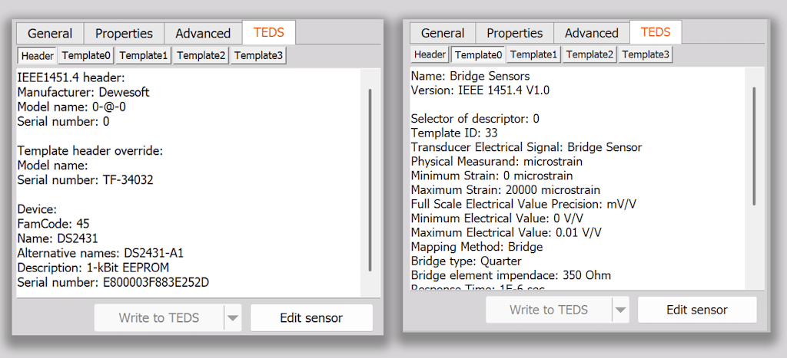Click 'Bridge element impendace: 350 Ohm' line

pos(510,275)
